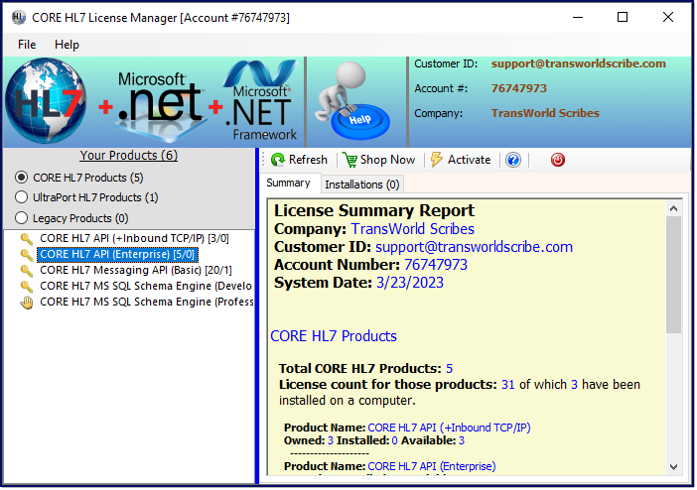Click hand icon beside MS SQL Schema Engine (Profess
Image resolution: width=697 pixels, height=490 pixels.
(27, 303)
